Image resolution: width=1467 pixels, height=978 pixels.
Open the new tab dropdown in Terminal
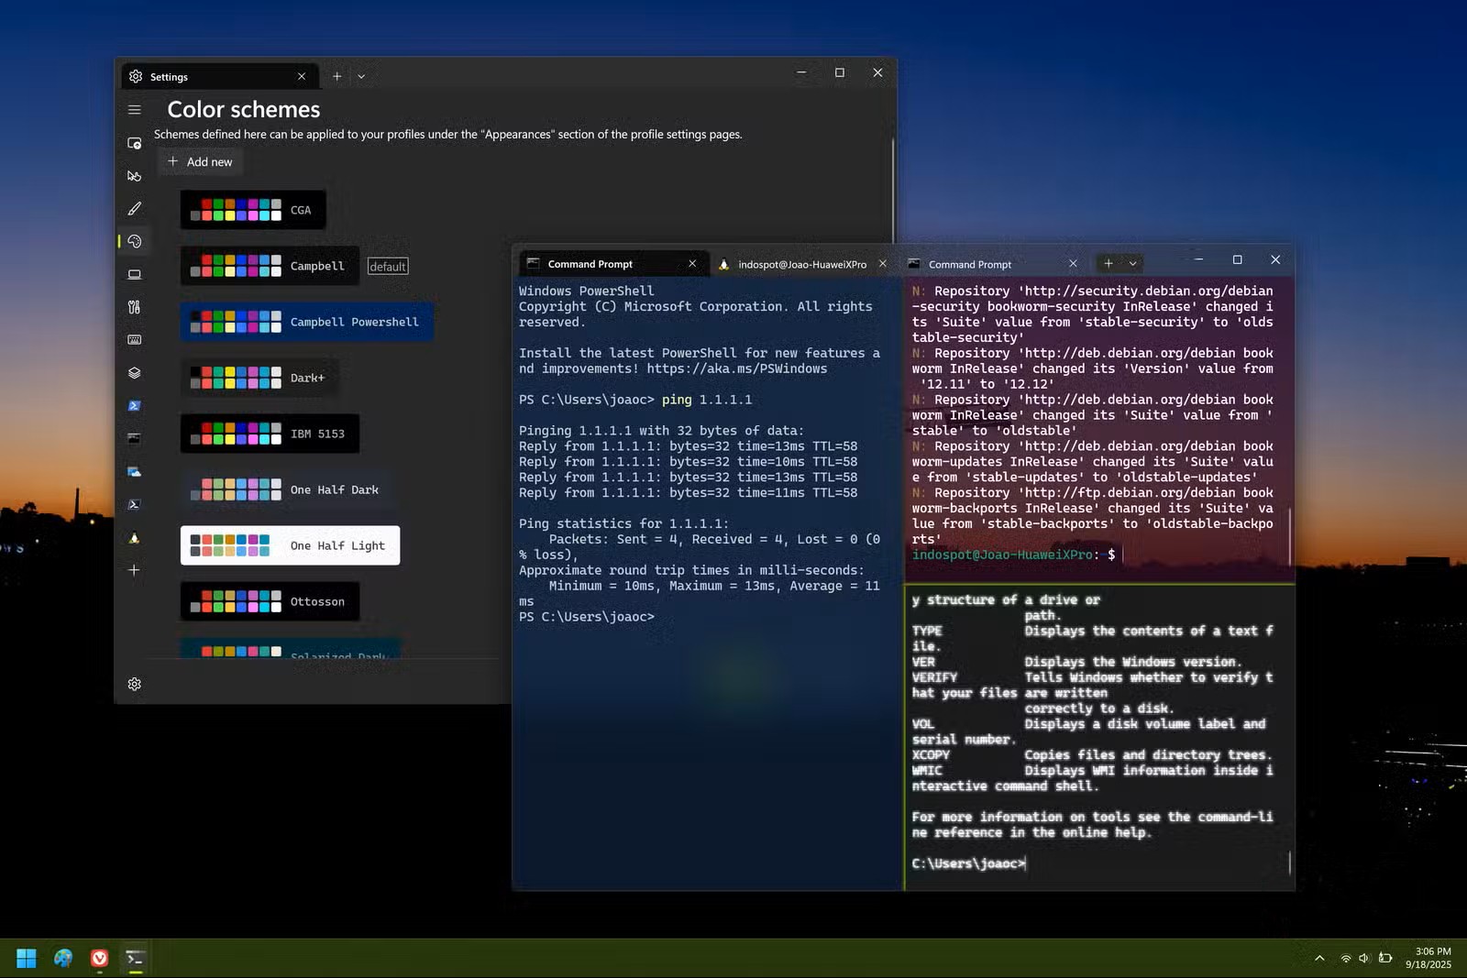(x=1131, y=263)
